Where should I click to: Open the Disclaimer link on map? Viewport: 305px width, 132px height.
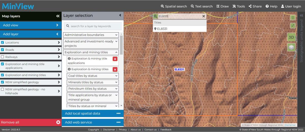[x=290, y=125]
